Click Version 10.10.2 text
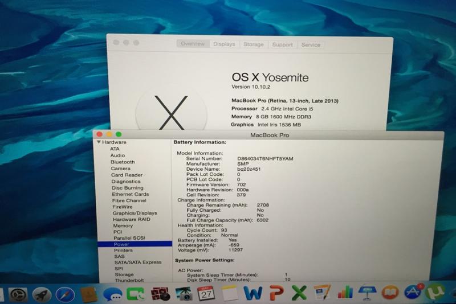This screenshot has width=456, height=304. 251,87
